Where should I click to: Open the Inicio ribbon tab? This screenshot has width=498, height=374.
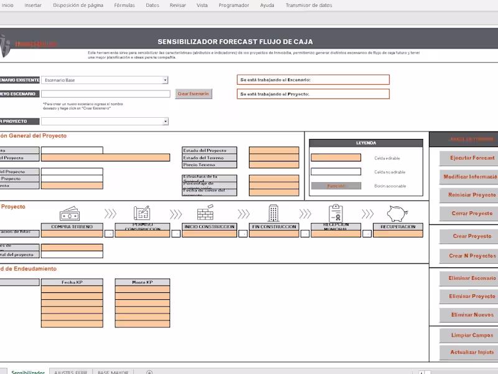(x=7, y=5)
